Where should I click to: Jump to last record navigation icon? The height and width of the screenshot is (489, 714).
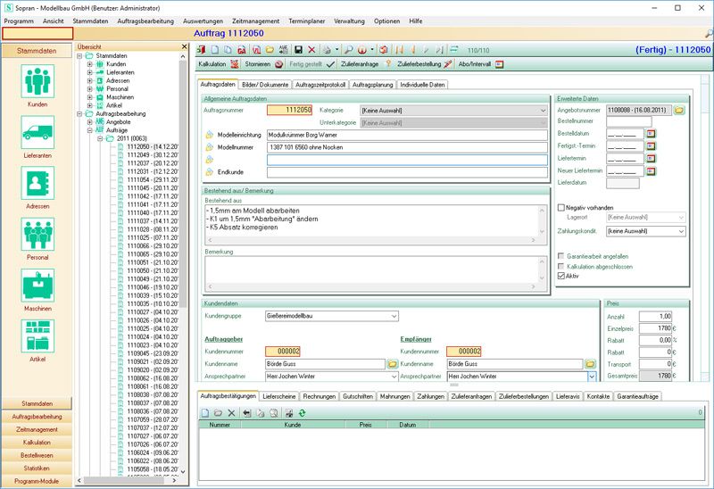[x=439, y=50]
